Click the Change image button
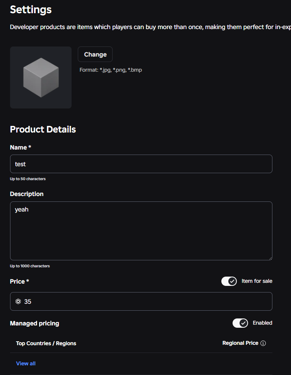 pos(95,54)
